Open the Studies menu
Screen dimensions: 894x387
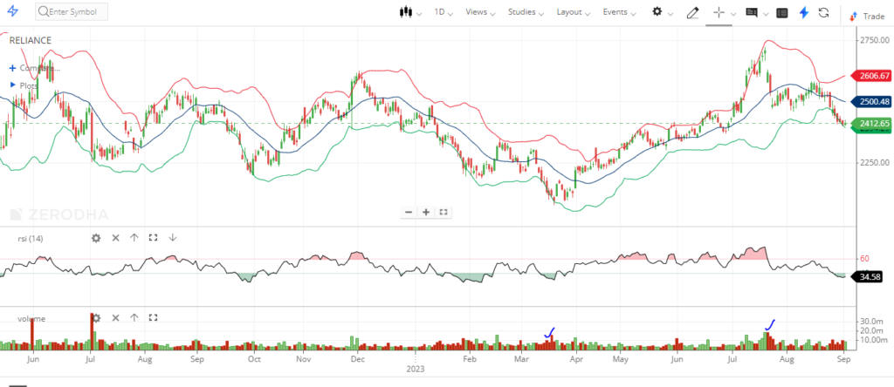coord(526,12)
